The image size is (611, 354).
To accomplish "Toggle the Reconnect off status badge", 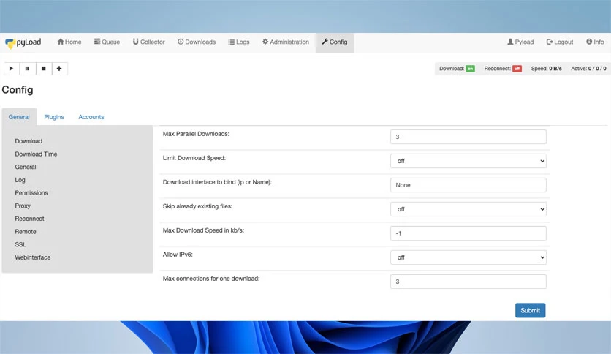I will click(517, 69).
